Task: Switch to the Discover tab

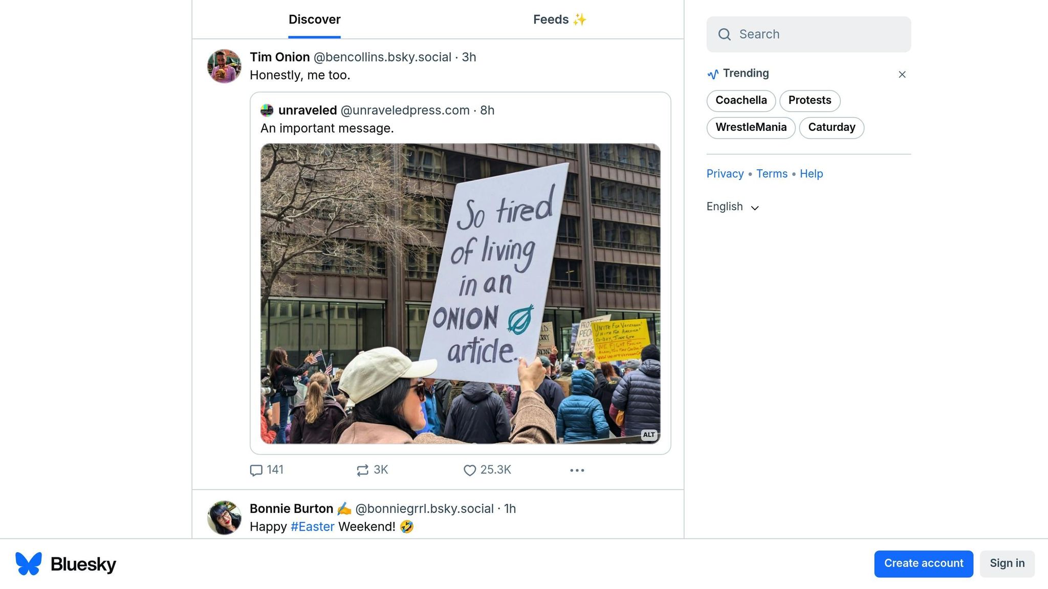Action: click(x=314, y=19)
